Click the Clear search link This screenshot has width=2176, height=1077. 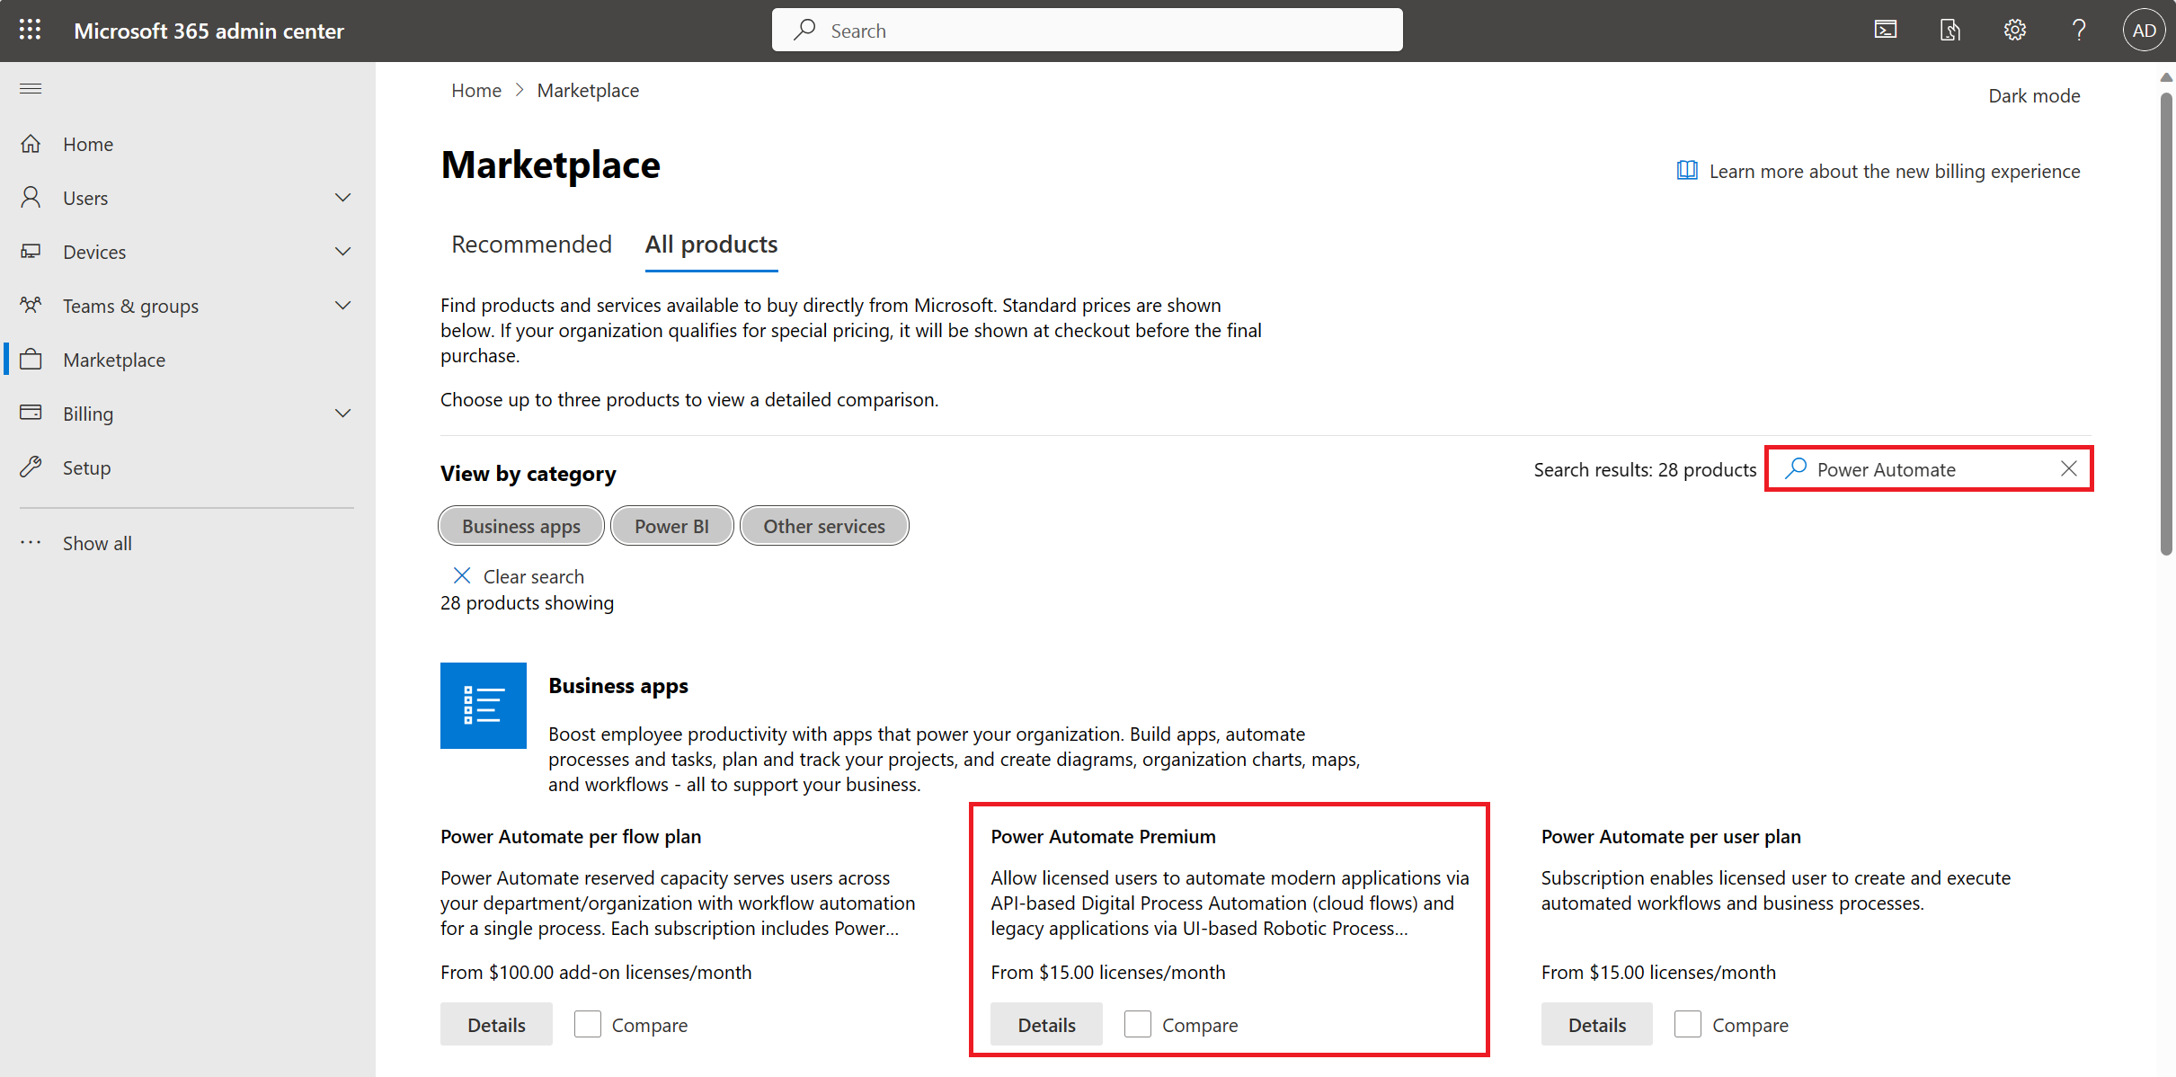coord(520,574)
